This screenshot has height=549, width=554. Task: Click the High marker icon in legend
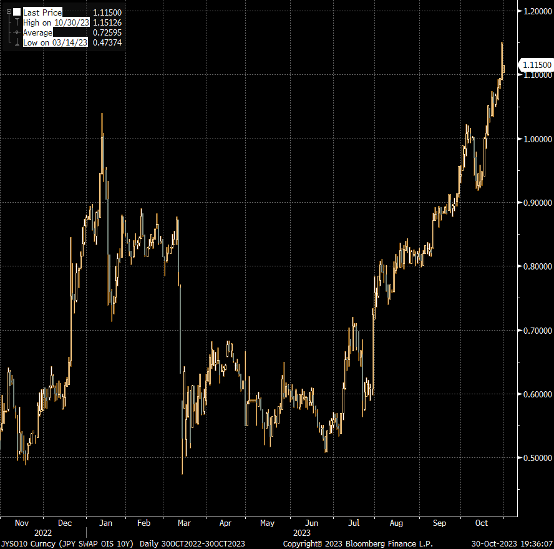pyautogui.click(x=17, y=22)
